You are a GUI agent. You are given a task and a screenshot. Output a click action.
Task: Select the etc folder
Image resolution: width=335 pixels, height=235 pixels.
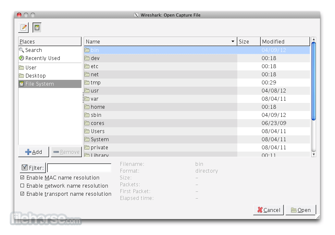coord(197,66)
